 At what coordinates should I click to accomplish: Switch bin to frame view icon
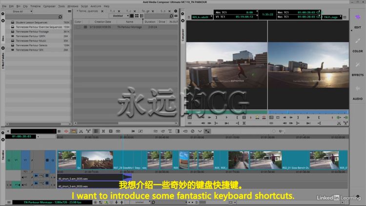coord(137,16)
